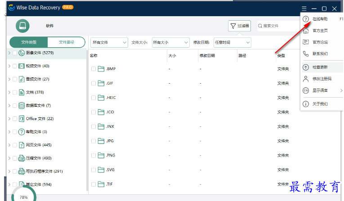Tick the .INX folder checkbox
Viewport: 344px width, 201px height.
pyautogui.click(x=94, y=127)
